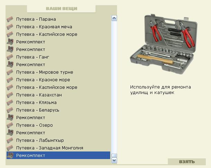Select the toolbox icon of Ремкомплект between Беларусь and Озеро
211x168 pixels.
point(10,117)
